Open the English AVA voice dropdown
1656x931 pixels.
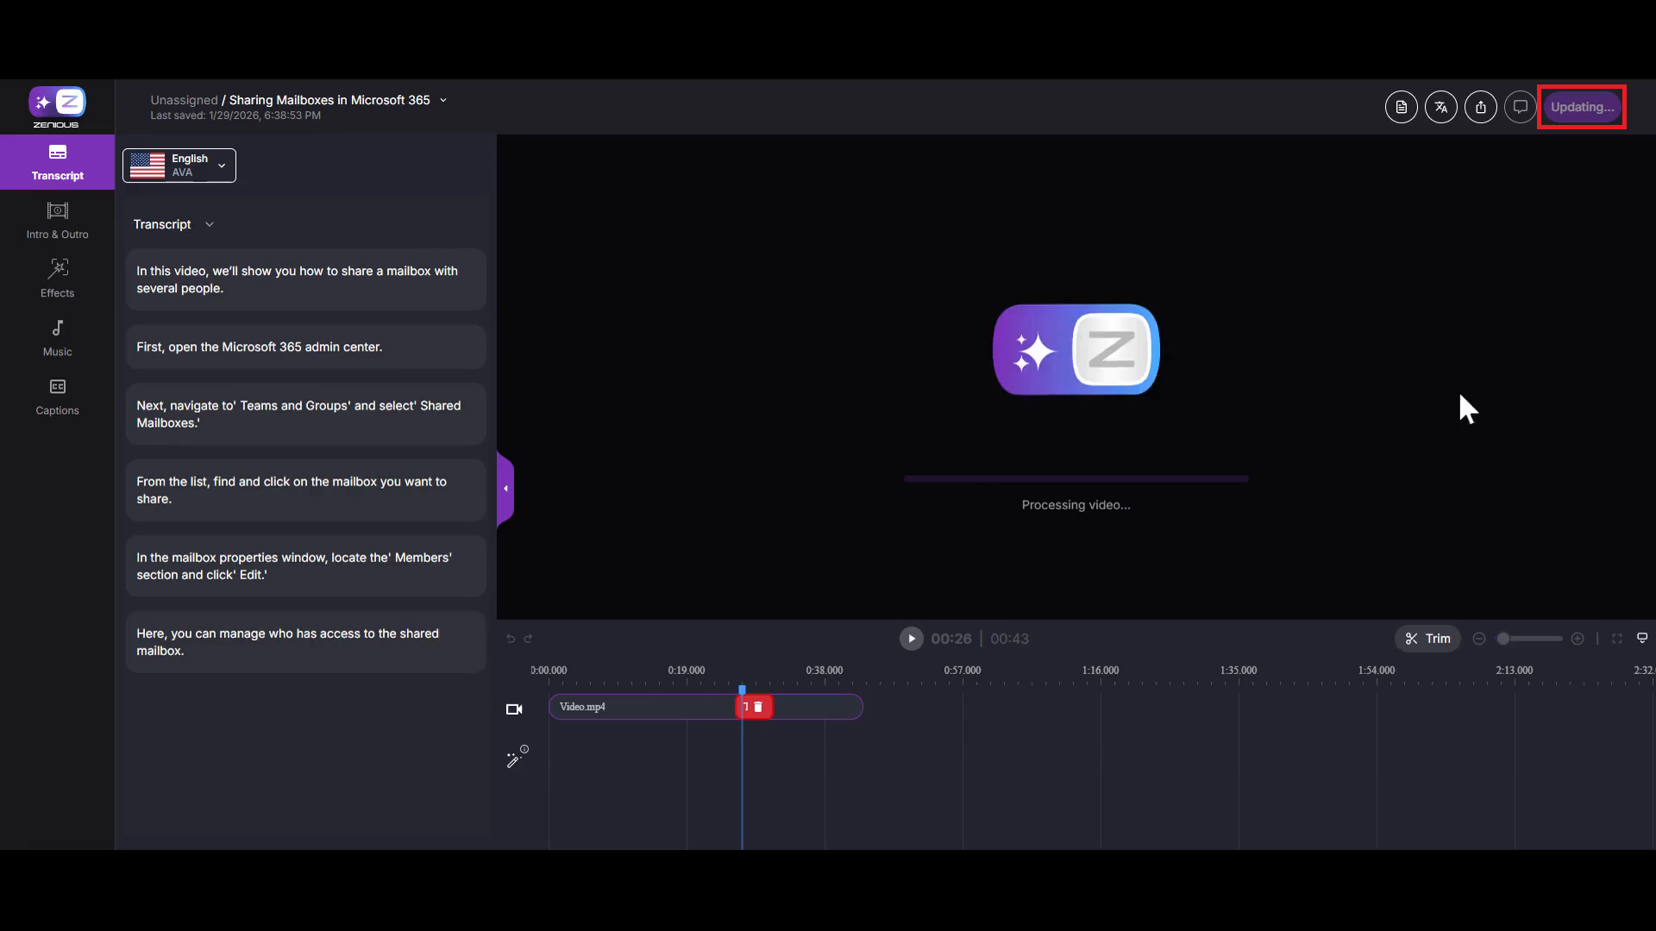tap(179, 166)
